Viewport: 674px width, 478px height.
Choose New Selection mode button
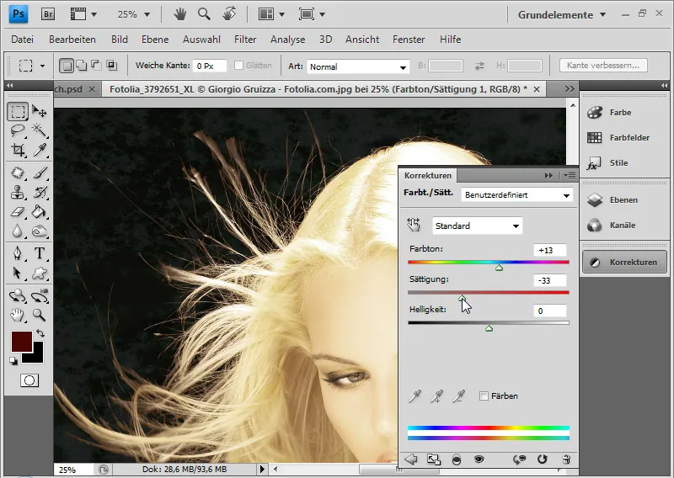pyautogui.click(x=67, y=66)
